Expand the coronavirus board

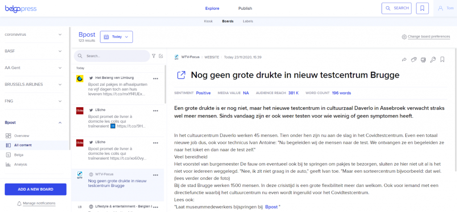[x=60, y=34]
